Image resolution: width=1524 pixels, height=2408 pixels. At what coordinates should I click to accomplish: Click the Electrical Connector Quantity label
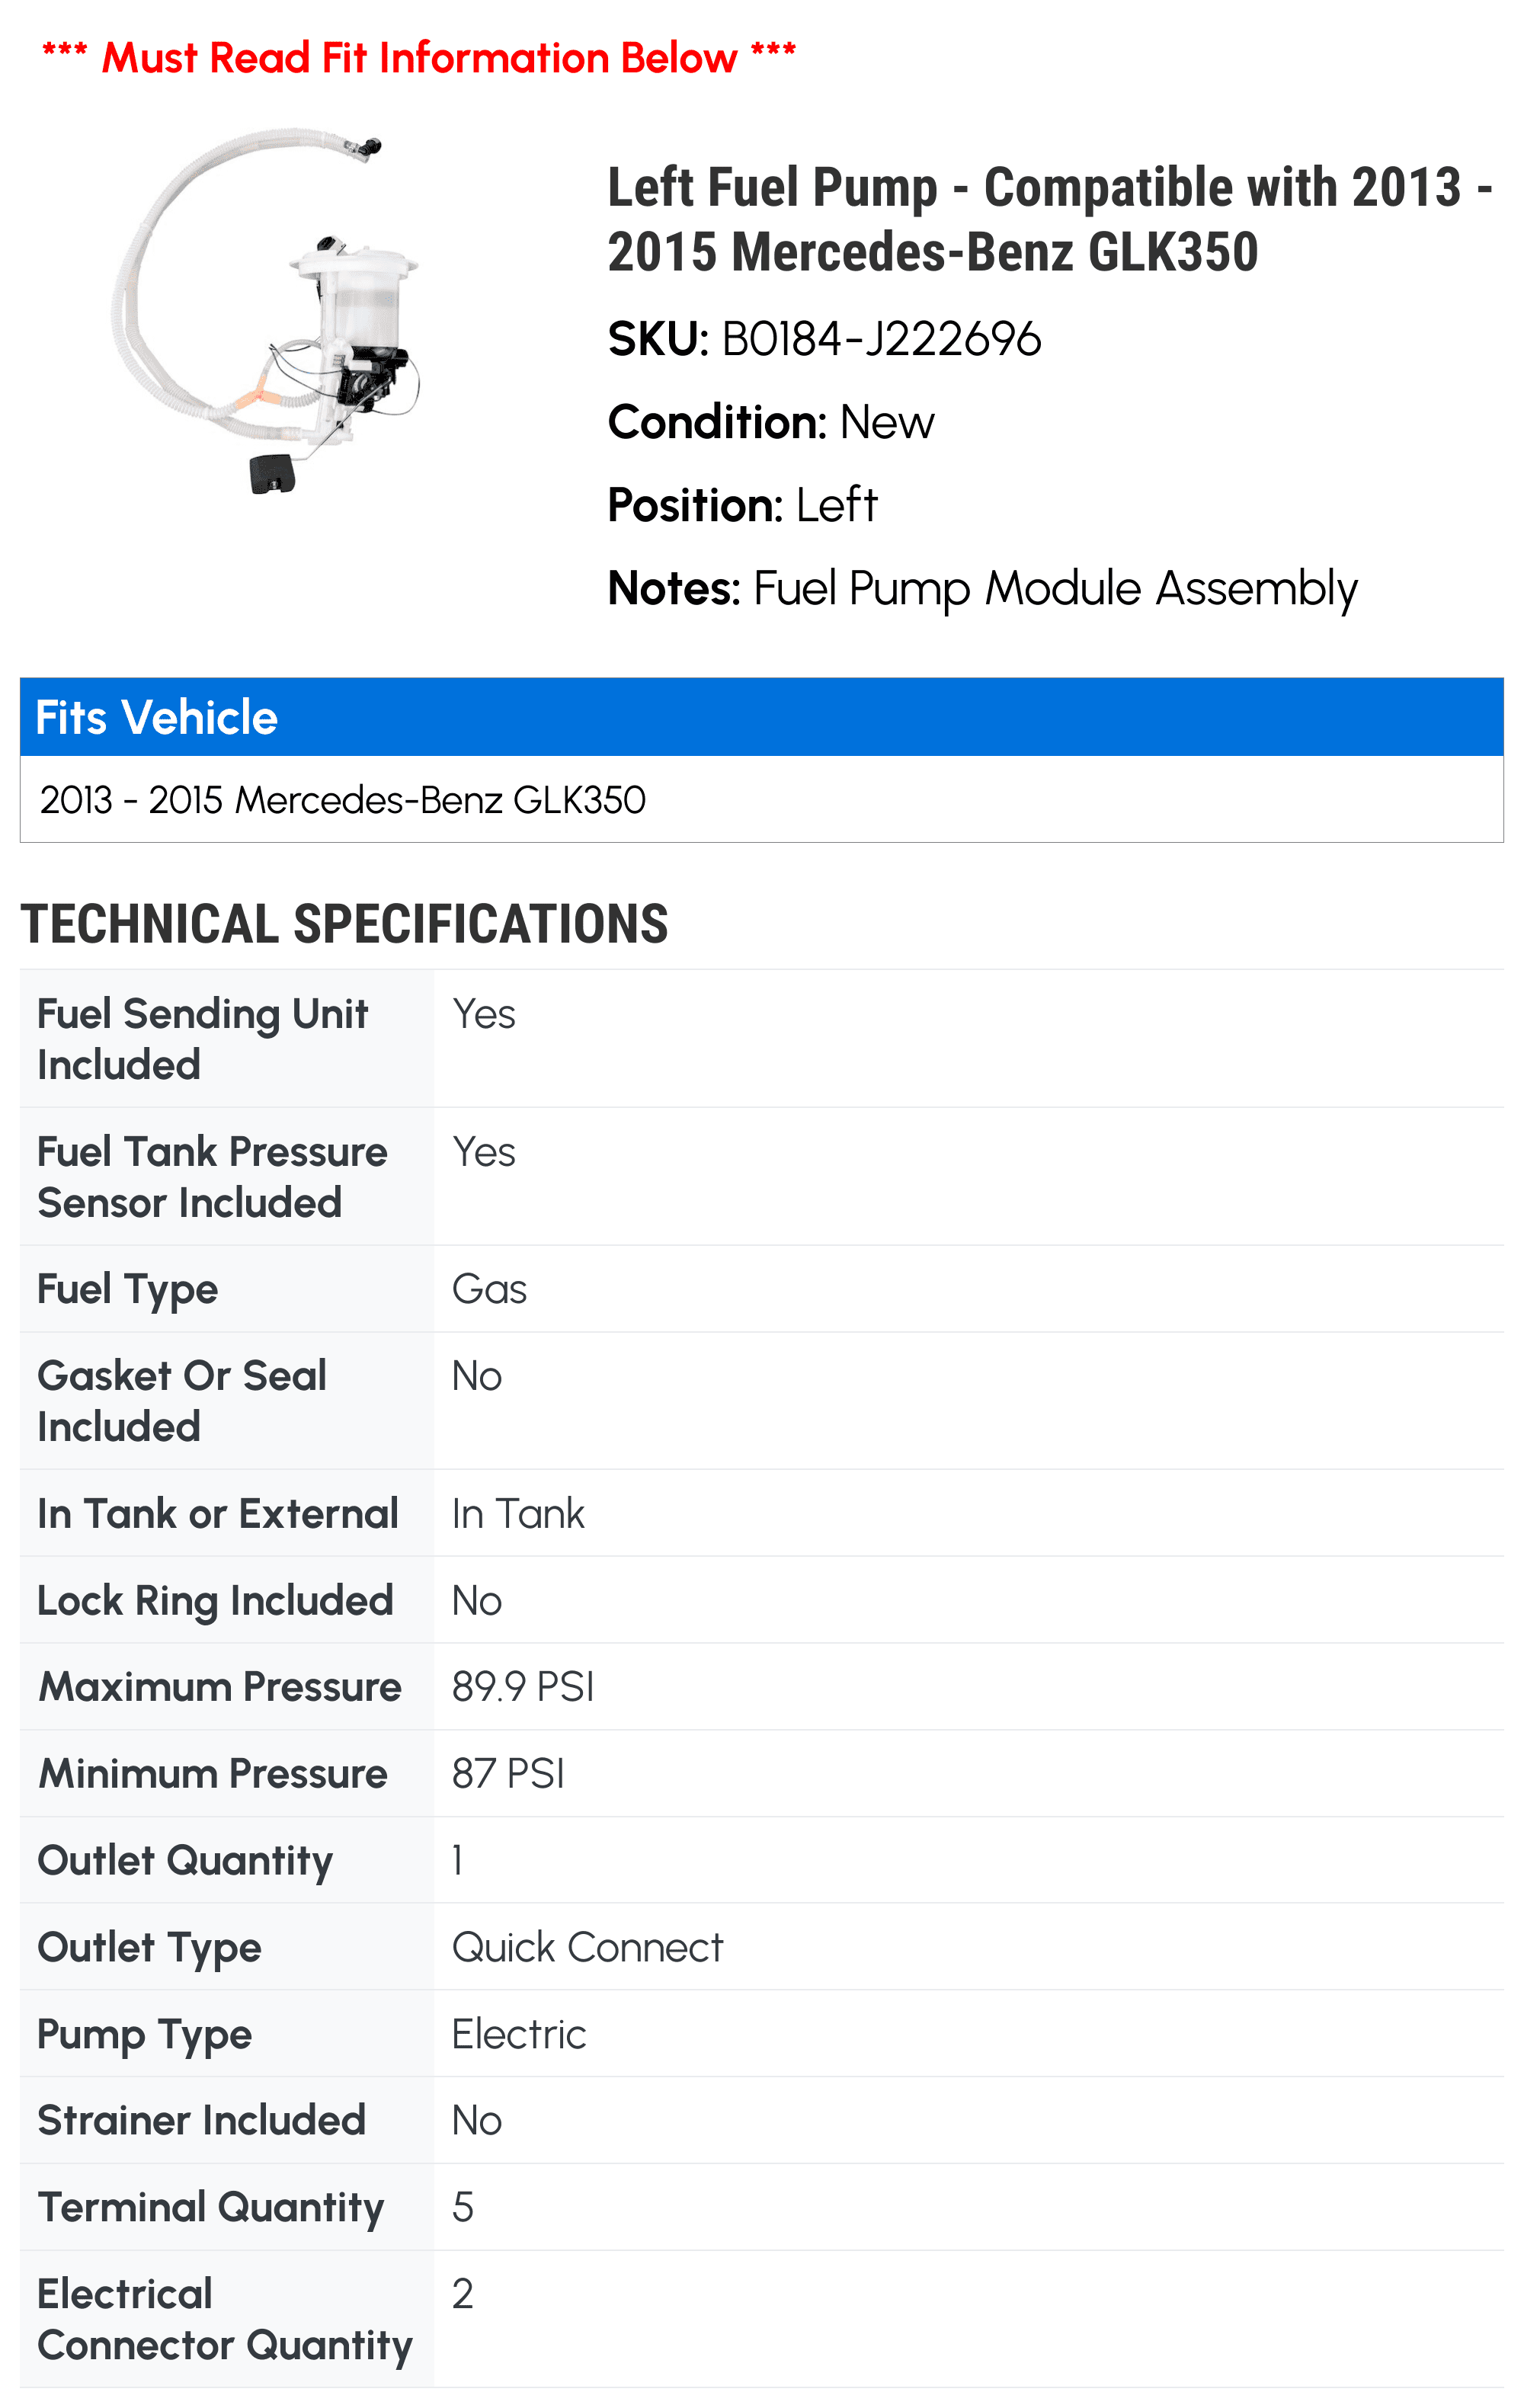tap(225, 2319)
